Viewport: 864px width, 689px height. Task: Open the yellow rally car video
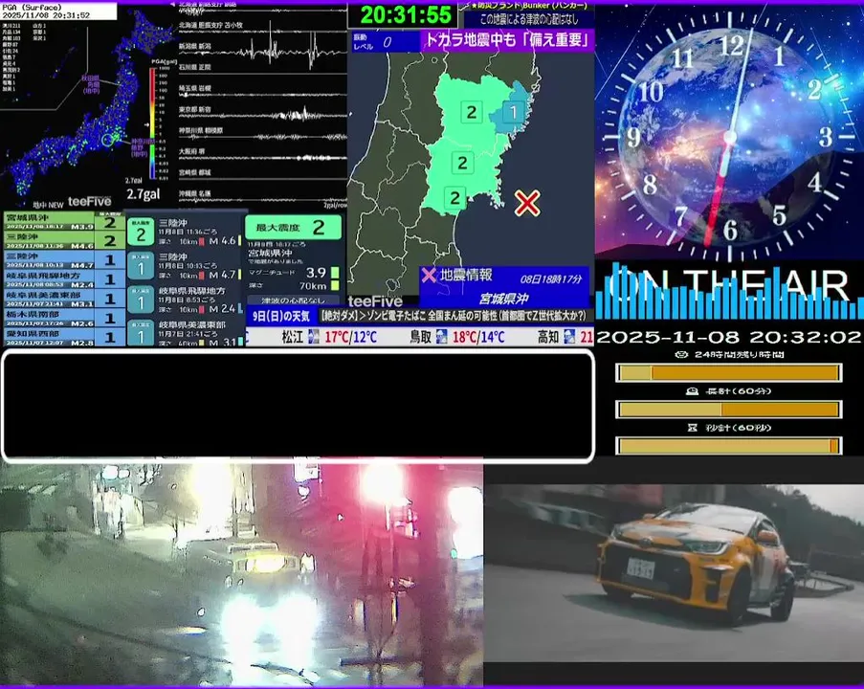tap(674, 573)
